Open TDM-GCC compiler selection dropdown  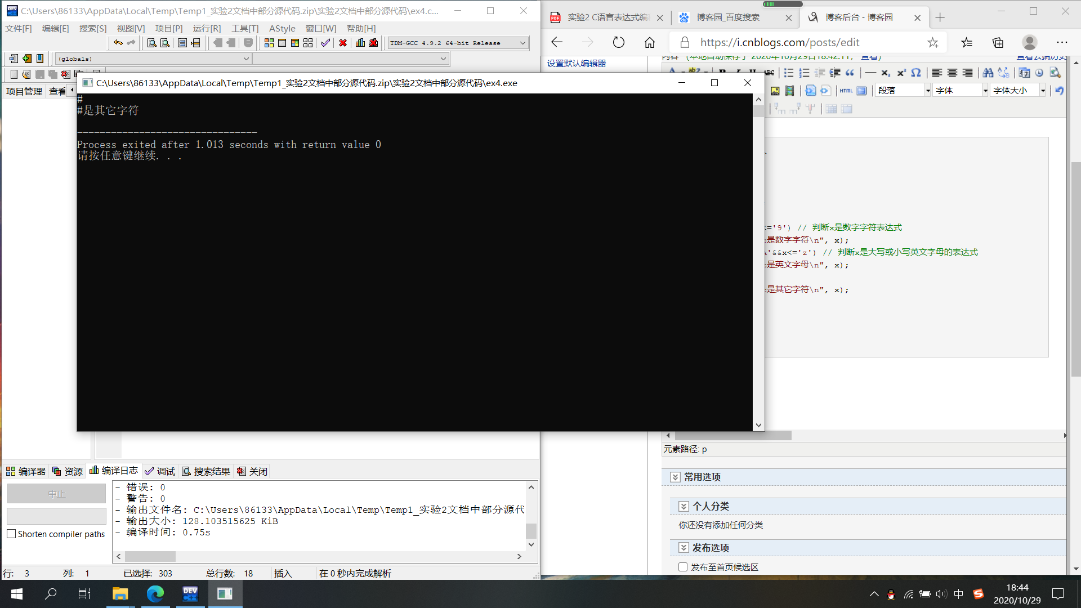[x=522, y=43]
